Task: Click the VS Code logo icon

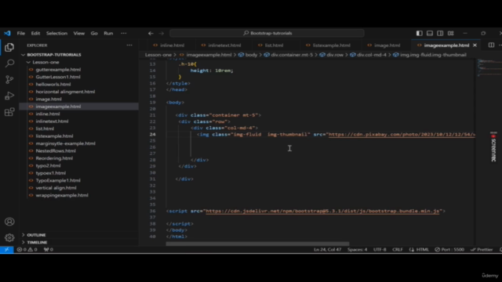Action: pos(7,33)
